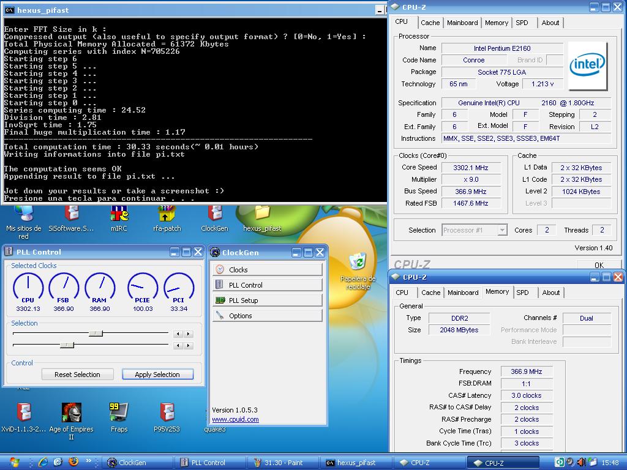Click the Windows Start button
Screen dimensions: 627x470
pyautogui.click(x=13, y=463)
